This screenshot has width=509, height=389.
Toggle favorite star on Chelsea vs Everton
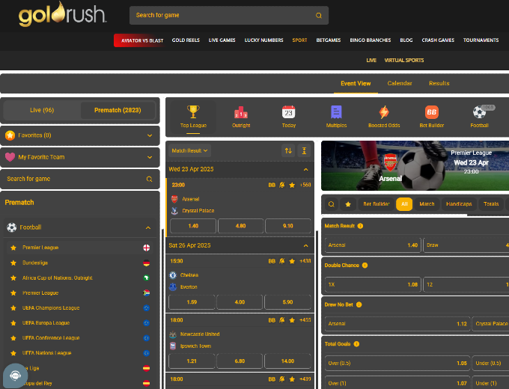point(292,261)
